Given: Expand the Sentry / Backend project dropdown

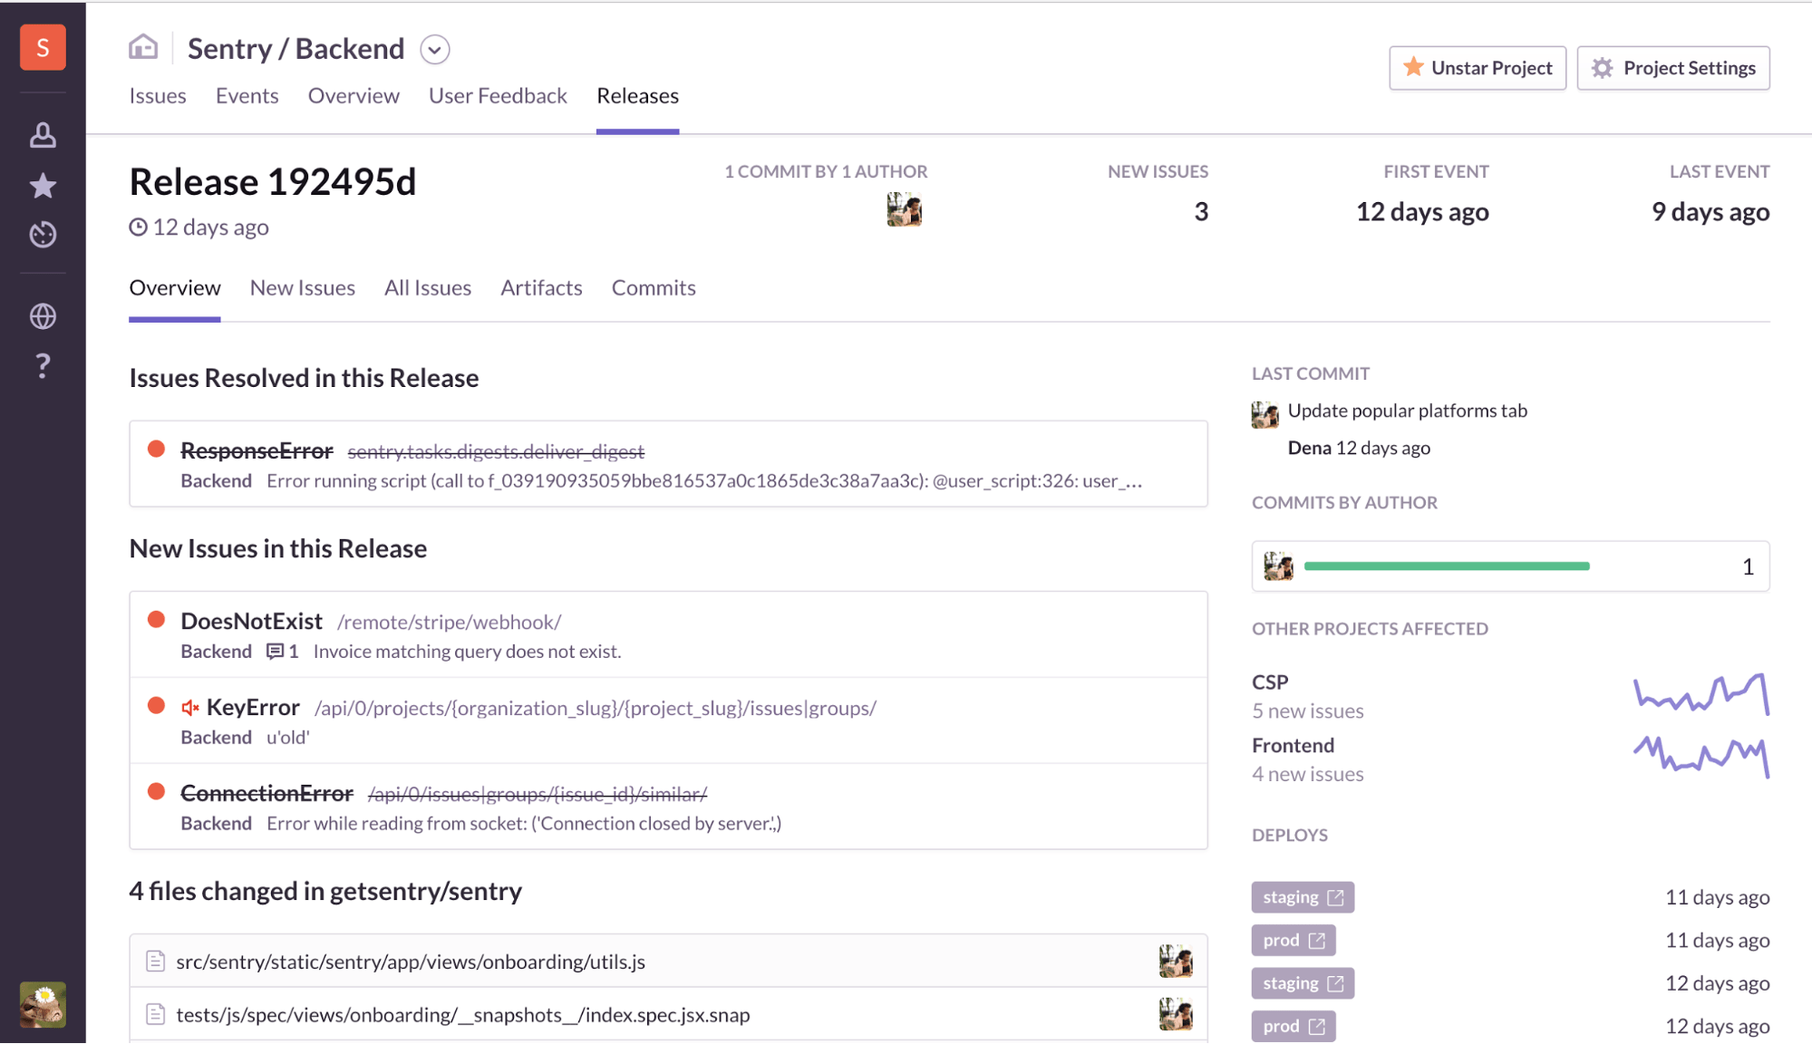Looking at the screenshot, I should tap(435, 49).
